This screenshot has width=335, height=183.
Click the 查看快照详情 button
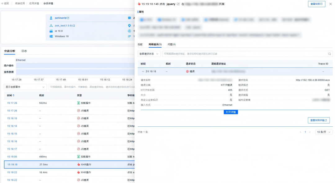[319, 120]
